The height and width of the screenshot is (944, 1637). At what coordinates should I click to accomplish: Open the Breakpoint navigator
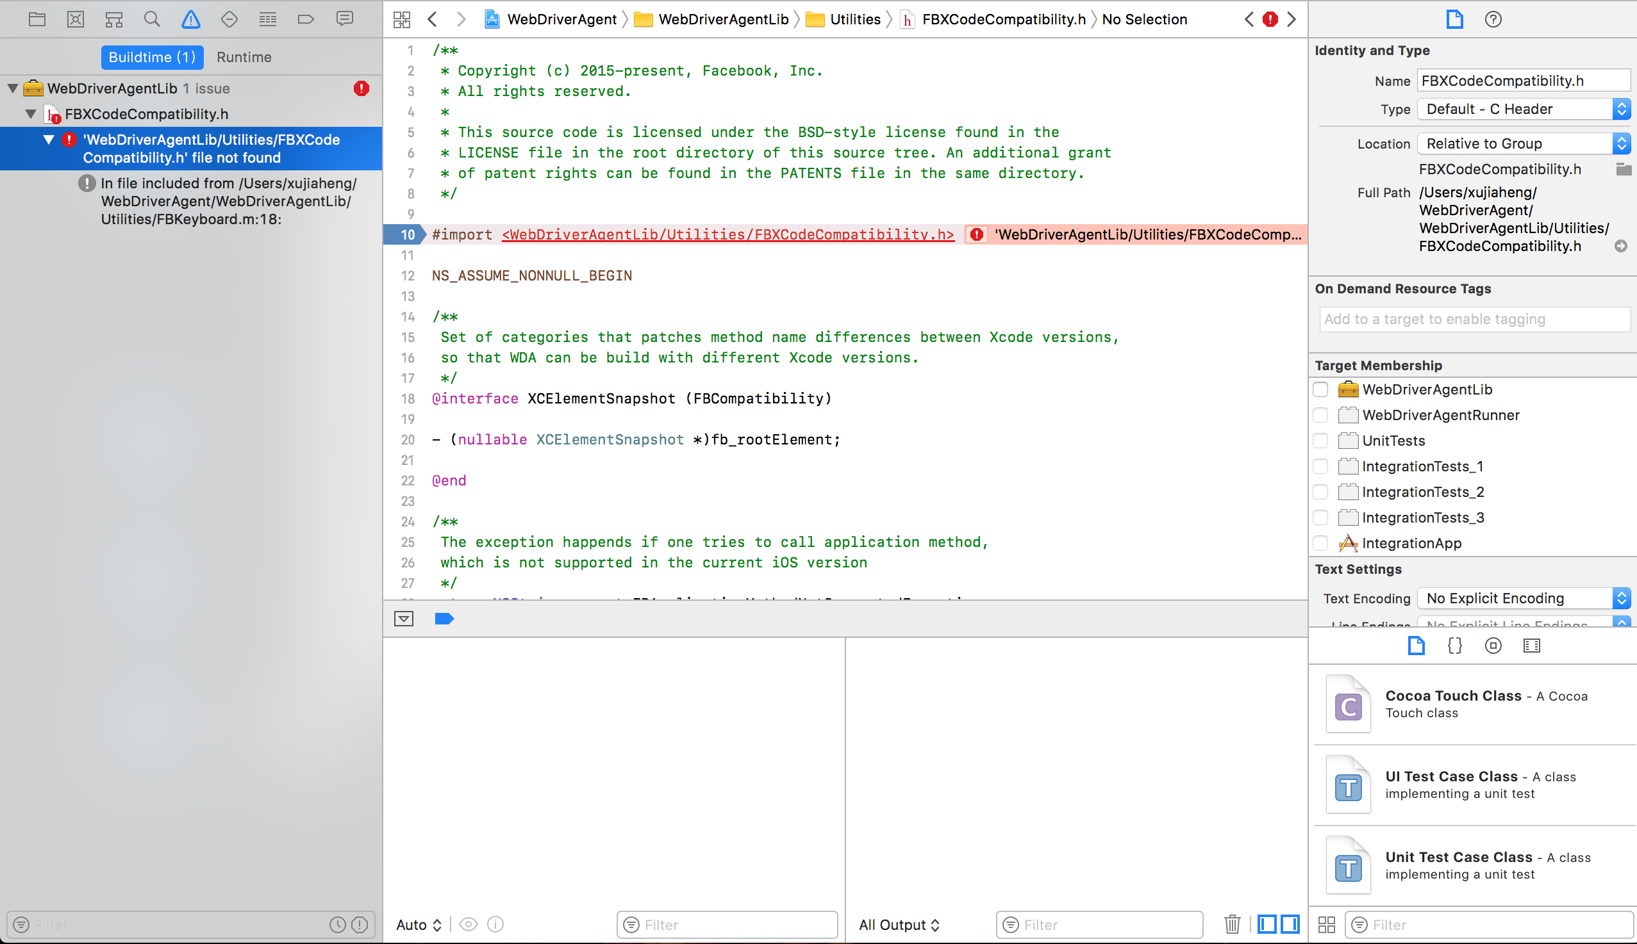tap(306, 19)
